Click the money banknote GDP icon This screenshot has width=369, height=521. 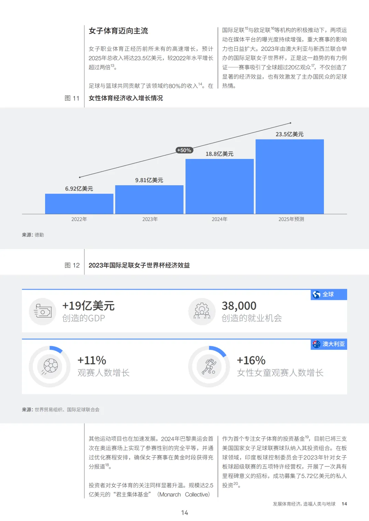(43, 312)
